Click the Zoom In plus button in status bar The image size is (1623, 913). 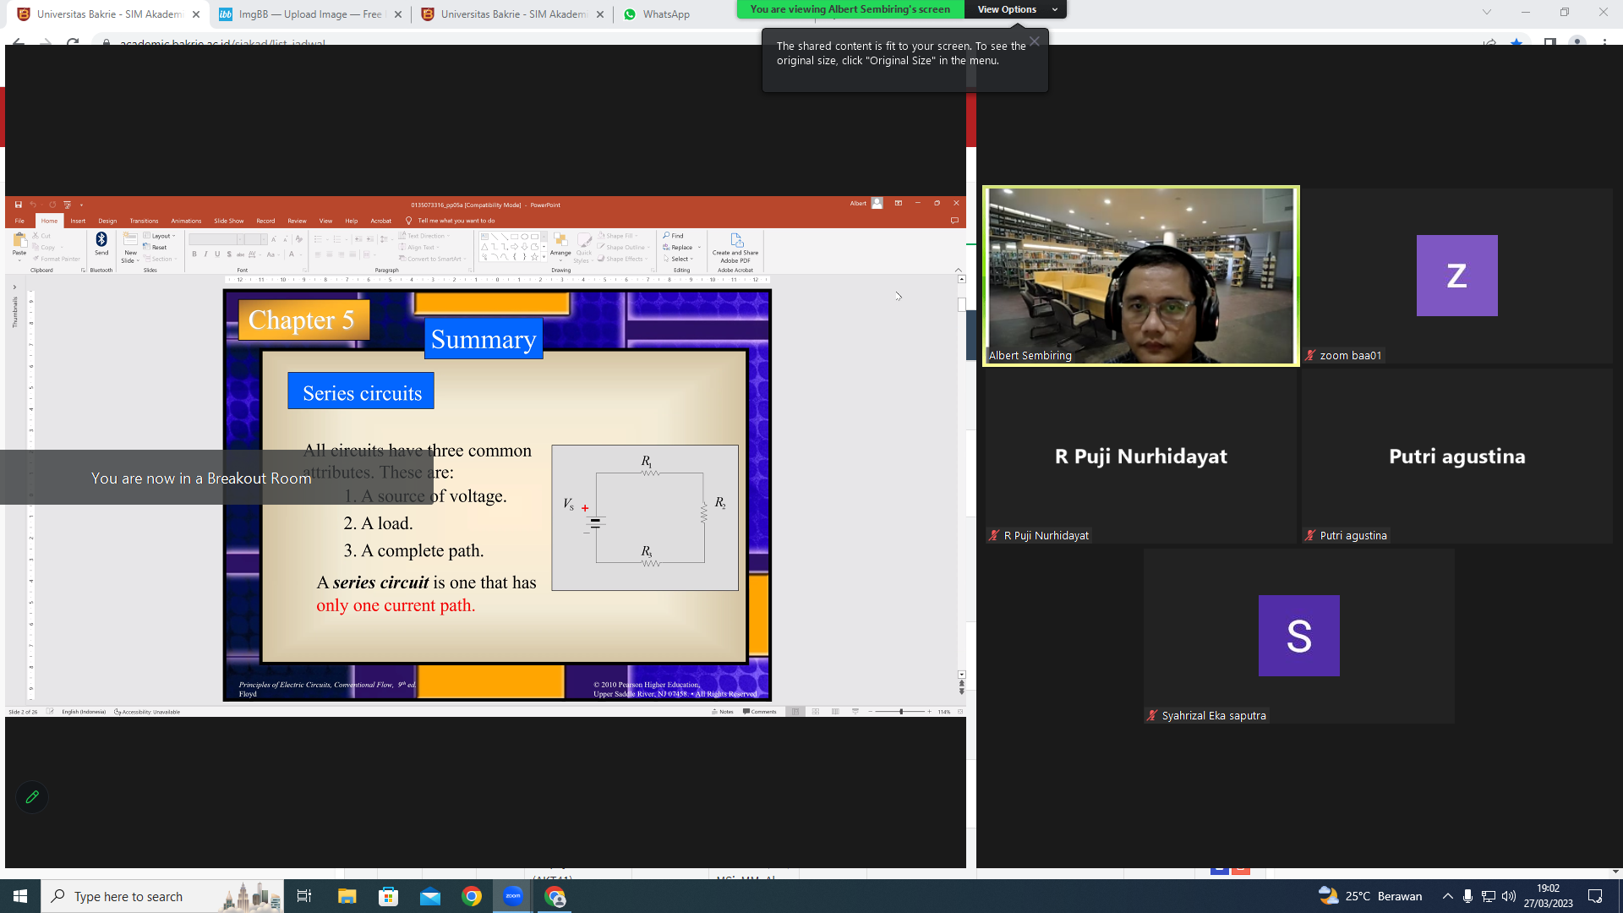(x=929, y=712)
